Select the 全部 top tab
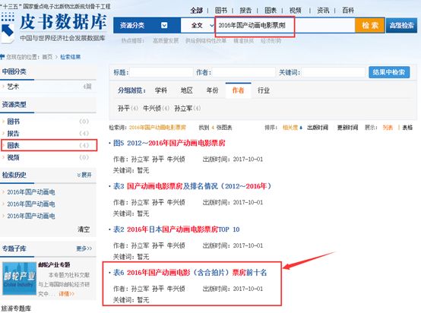This screenshot has height=313, width=421. coord(196,11)
